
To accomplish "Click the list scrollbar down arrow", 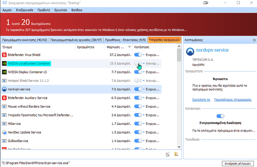I will 179,147.
